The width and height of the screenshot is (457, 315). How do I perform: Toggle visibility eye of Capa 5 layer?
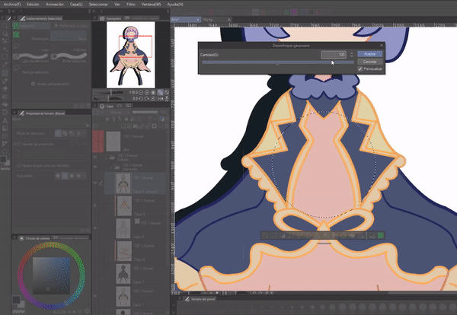[95, 205]
